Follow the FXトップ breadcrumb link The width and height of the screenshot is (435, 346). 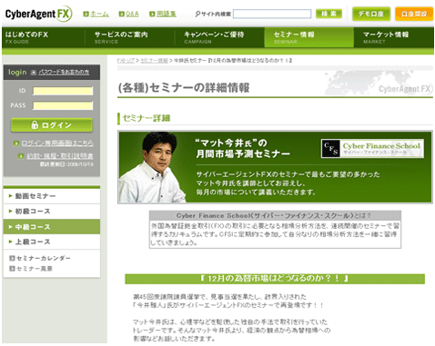pyautogui.click(x=126, y=61)
